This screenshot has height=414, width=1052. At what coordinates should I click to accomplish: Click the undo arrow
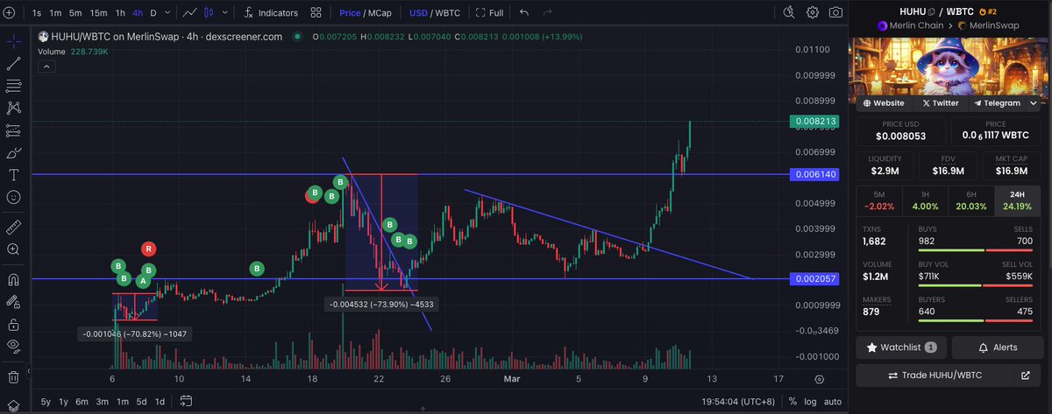point(524,13)
